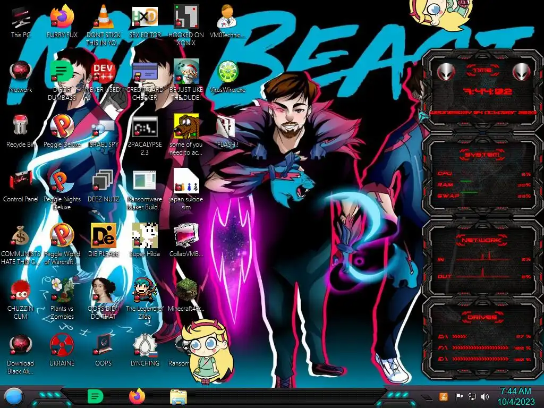Screen dimensions: 544x408
Task: Open the money bag COMMUNISTS HATE THIS G... icon
Action: point(21,244)
